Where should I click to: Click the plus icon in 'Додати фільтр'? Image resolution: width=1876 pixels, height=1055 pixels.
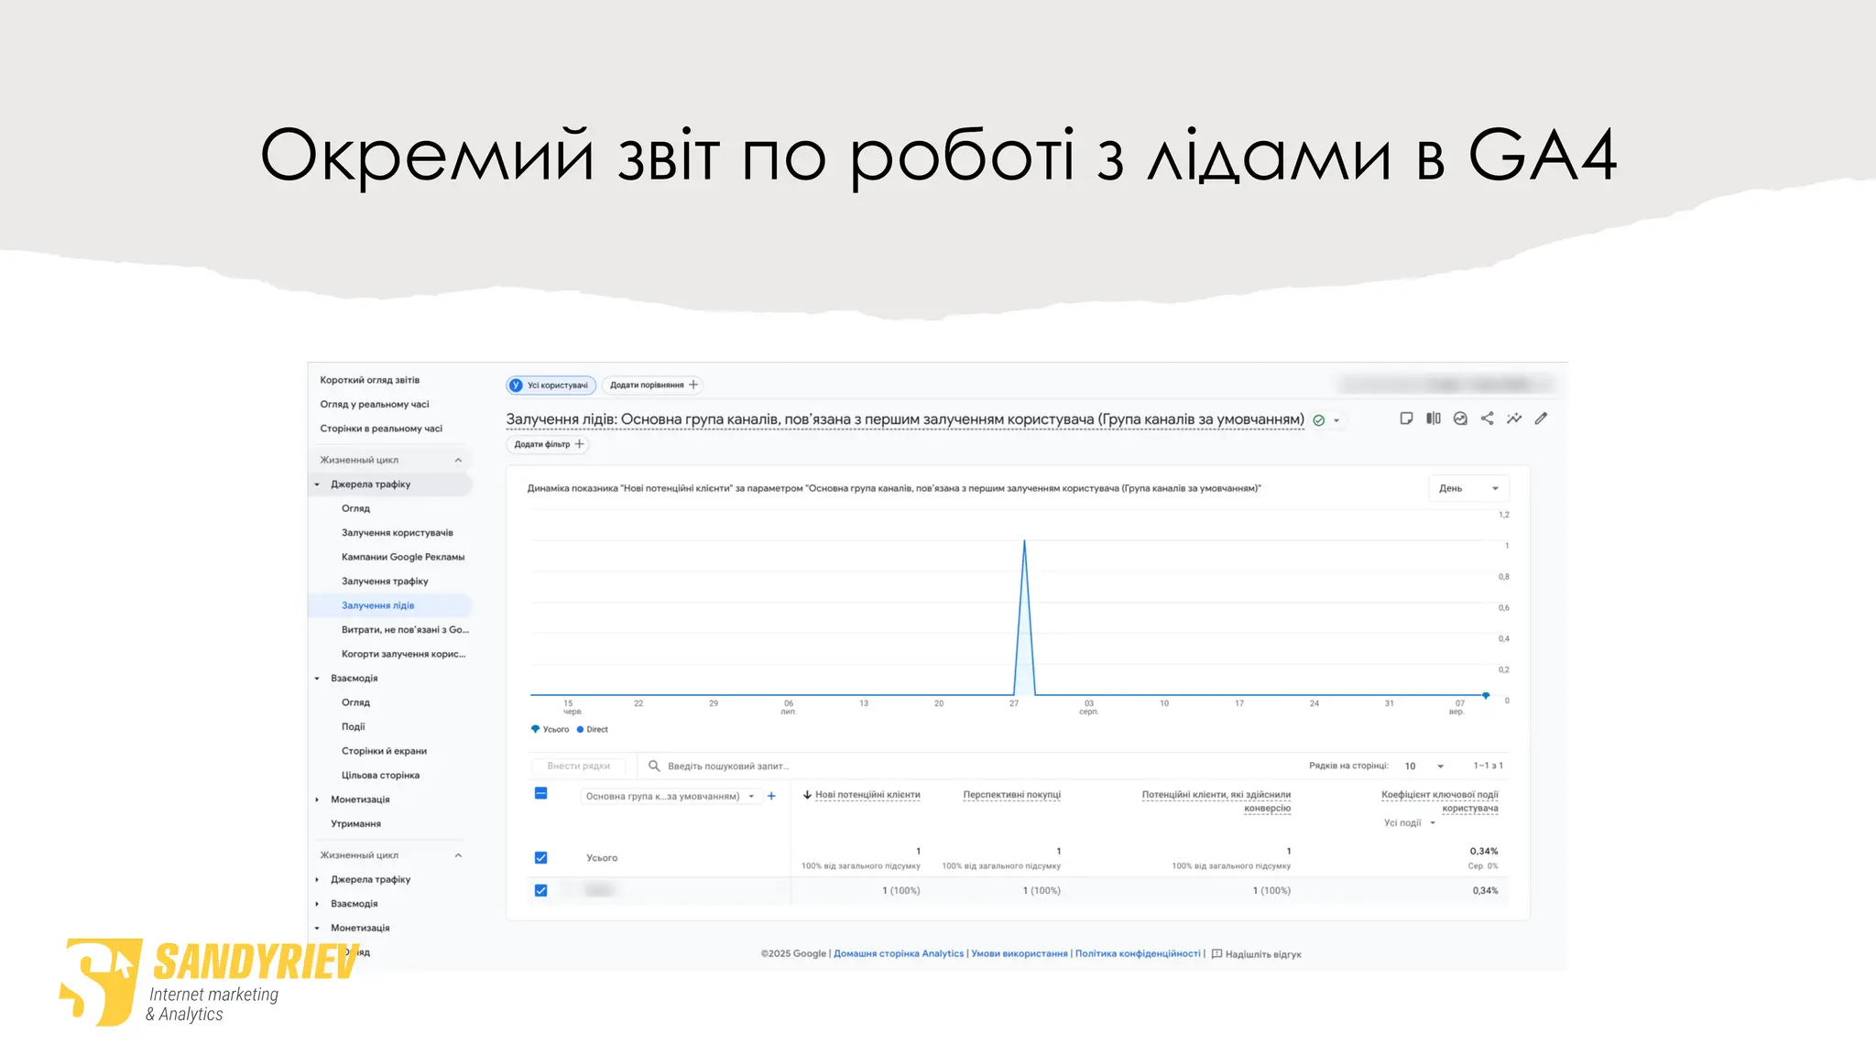pyautogui.click(x=579, y=444)
